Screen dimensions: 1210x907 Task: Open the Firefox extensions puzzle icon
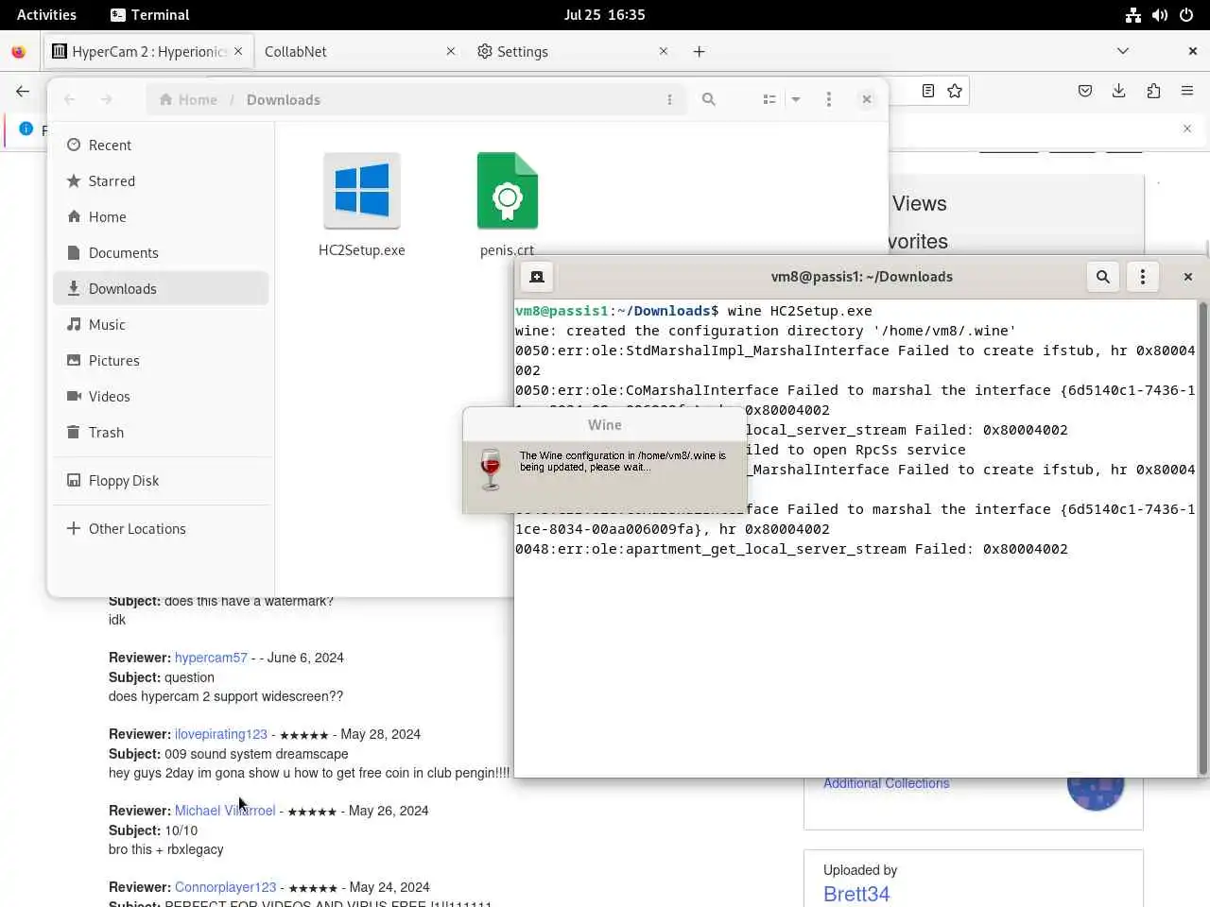tap(1153, 91)
